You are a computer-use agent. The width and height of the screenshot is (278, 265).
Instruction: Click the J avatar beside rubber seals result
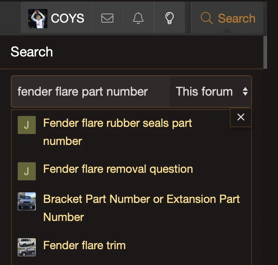[27, 125]
